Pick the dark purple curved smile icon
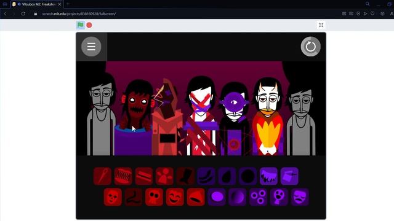Viewport: 394px width, 221px height. 206,176
